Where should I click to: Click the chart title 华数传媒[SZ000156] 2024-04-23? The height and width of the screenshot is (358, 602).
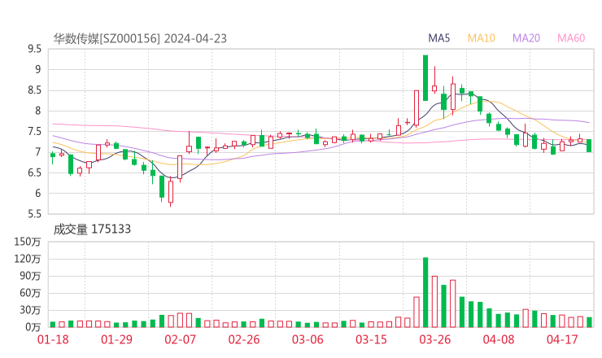[140, 38]
